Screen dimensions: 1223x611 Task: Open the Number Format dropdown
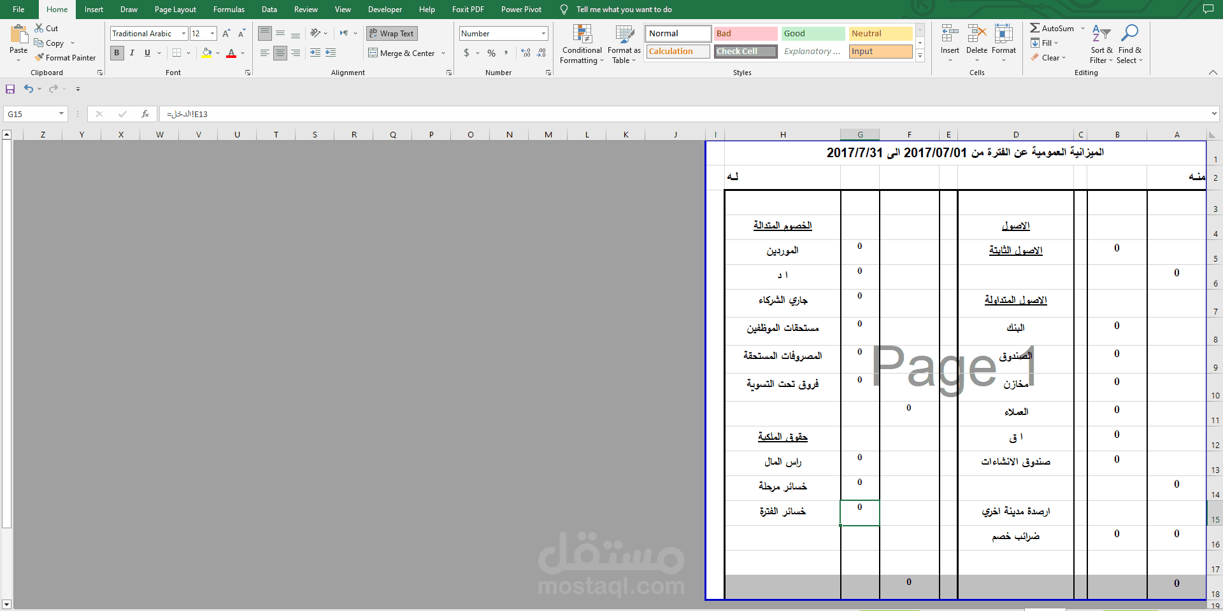click(x=545, y=32)
